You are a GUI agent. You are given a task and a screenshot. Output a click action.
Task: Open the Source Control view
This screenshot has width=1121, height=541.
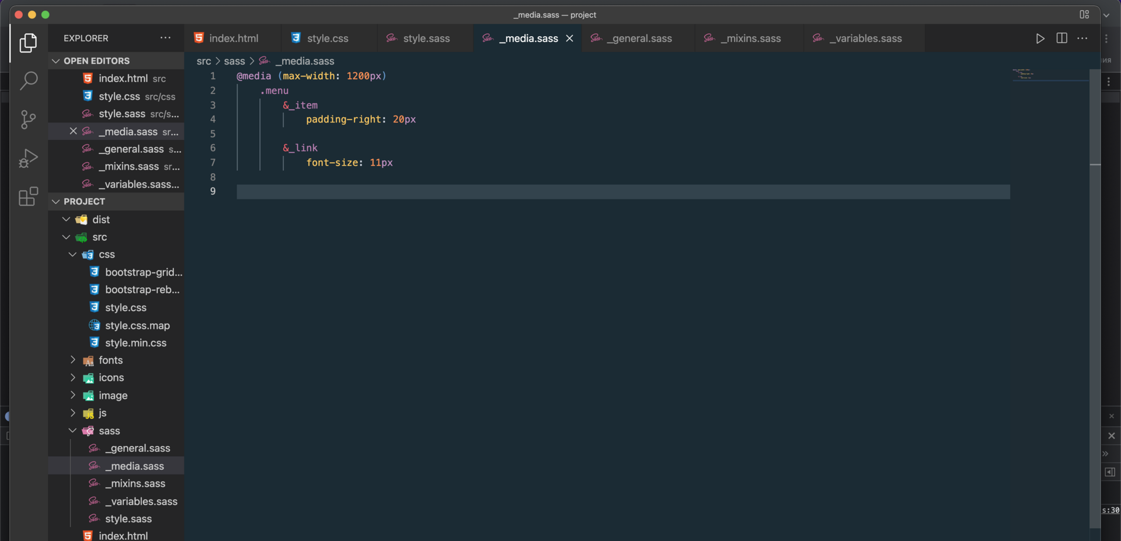tap(28, 120)
